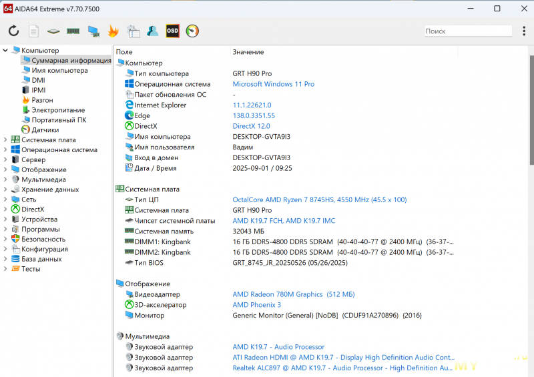Expand the DirectX tree node
Image resolution: width=534 pixels, height=377 pixels.
[x=5, y=209]
